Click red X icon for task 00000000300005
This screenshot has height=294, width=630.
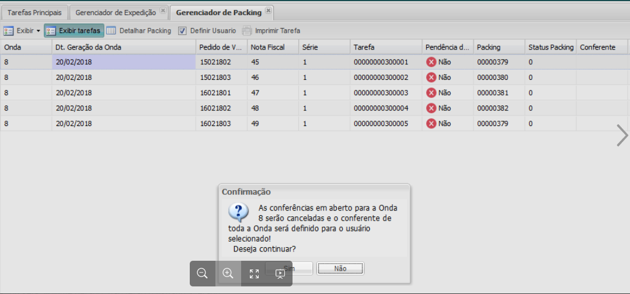tap(431, 124)
